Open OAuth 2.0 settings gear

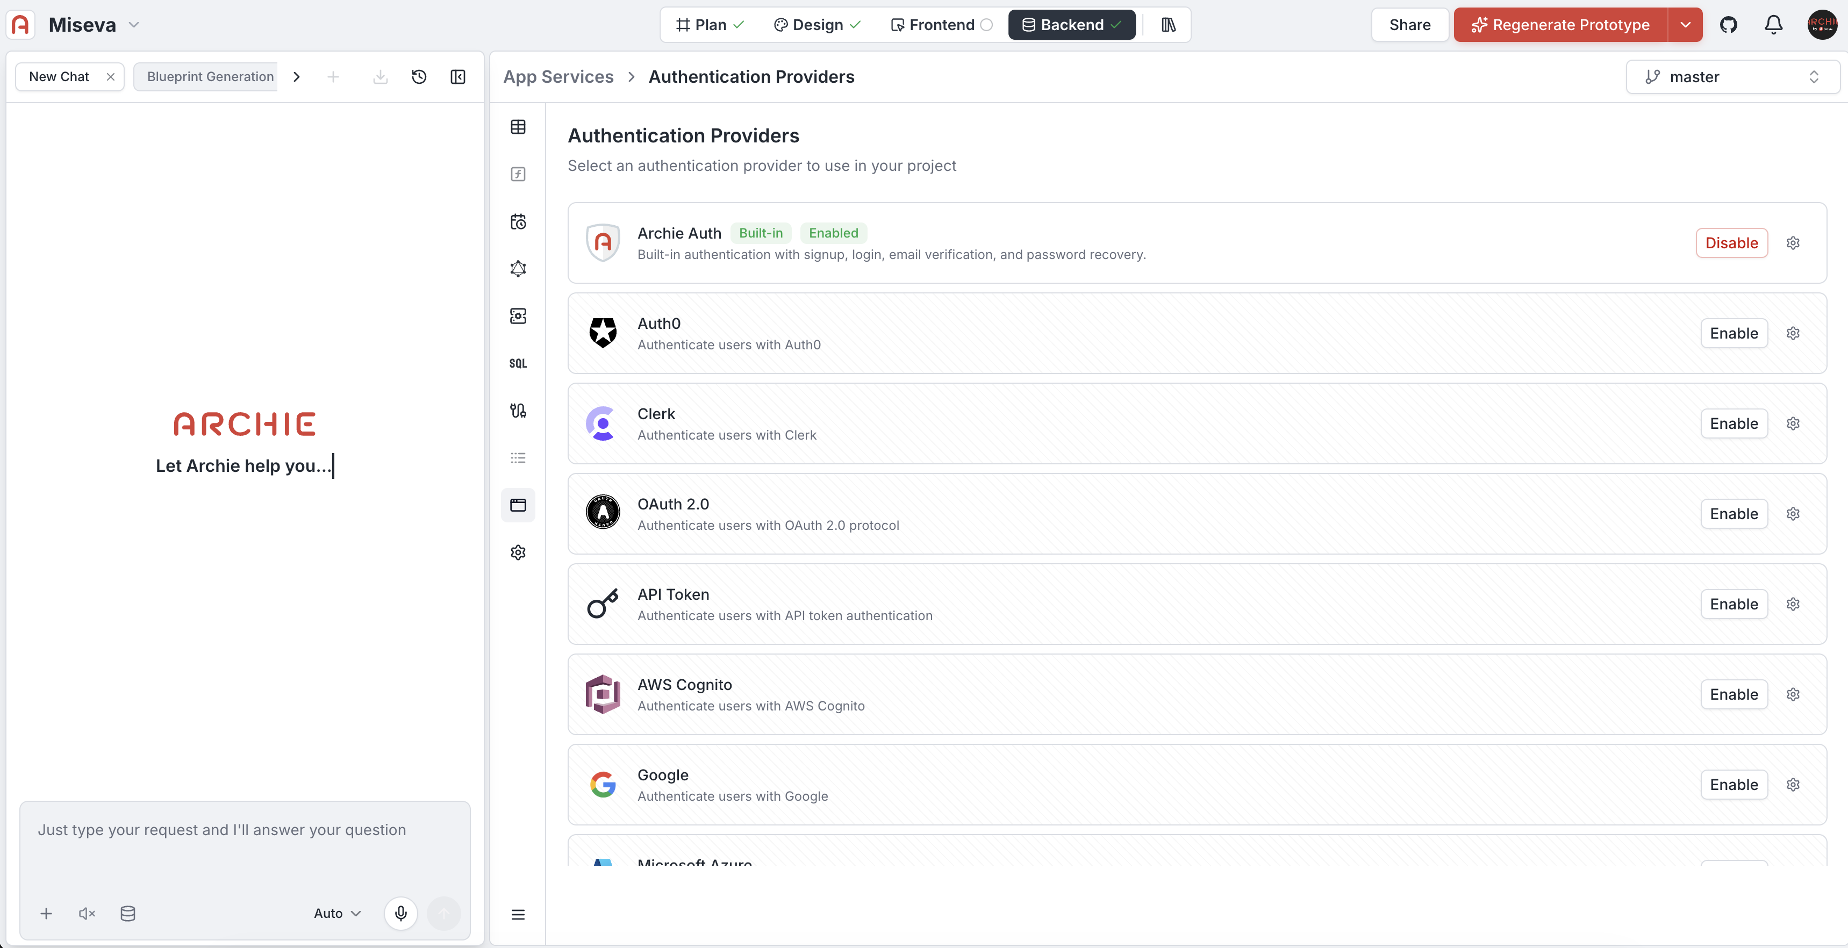1793,514
